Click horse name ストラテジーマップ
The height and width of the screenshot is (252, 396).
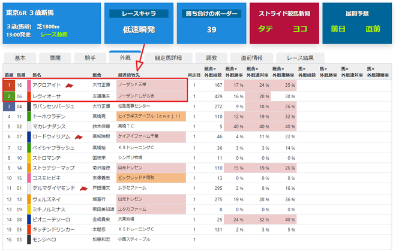pyautogui.click(x=53, y=168)
